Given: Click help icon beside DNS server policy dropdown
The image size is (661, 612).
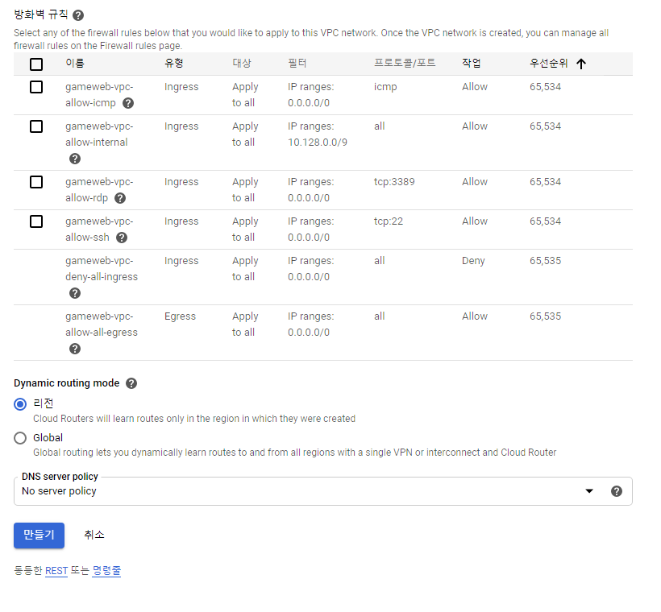Looking at the screenshot, I should coord(617,491).
